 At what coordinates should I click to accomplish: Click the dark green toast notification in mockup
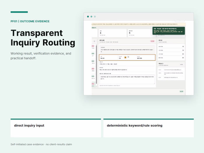coord(169,31)
